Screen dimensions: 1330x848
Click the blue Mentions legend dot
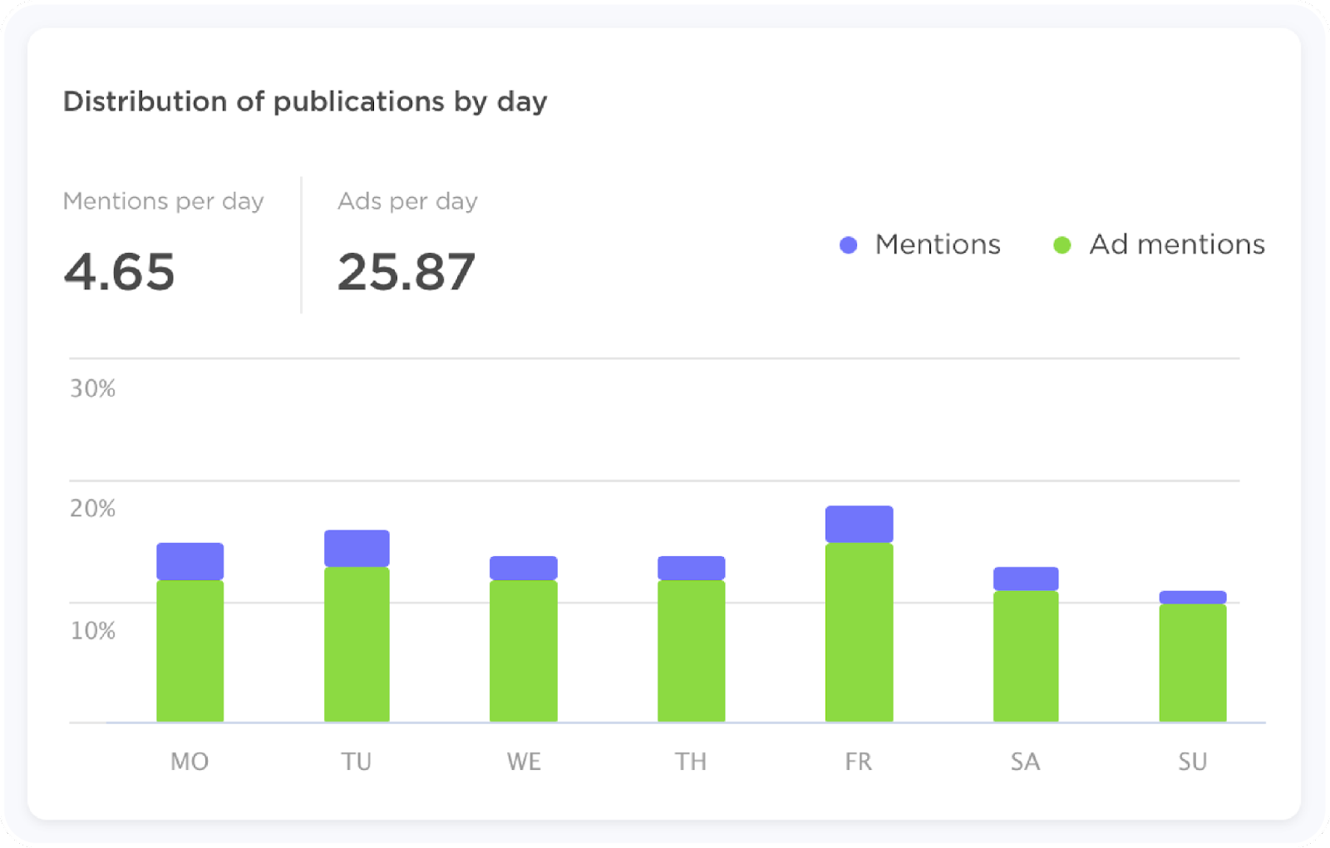(848, 245)
